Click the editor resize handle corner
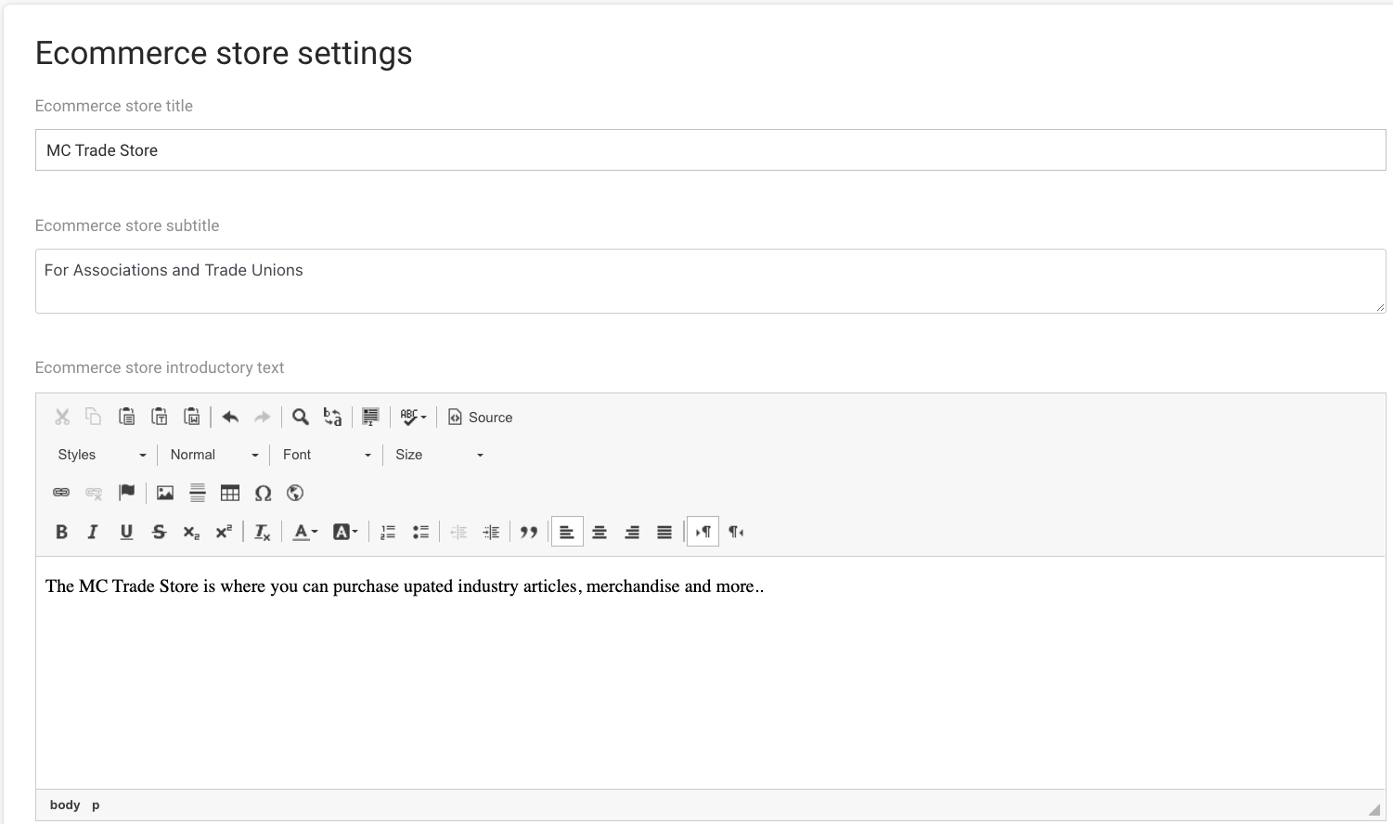1393x824 pixels. tap(1374, 810)
